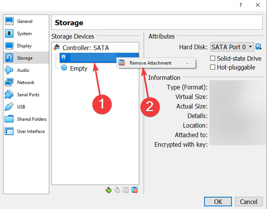
Task: Select the Empty optical drive entry
Action: [79, 68]
